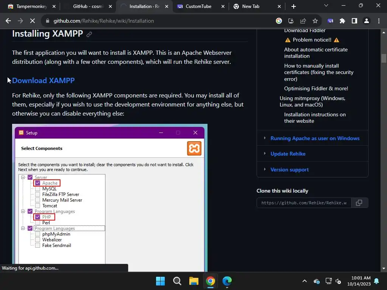Go to the Download Fiddler sidebar link
The width and height of the screenshot is (387, 290).
point(305,31)
